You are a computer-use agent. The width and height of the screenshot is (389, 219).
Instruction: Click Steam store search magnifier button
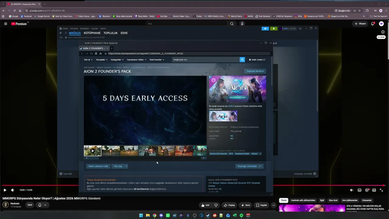click(242, 60)
